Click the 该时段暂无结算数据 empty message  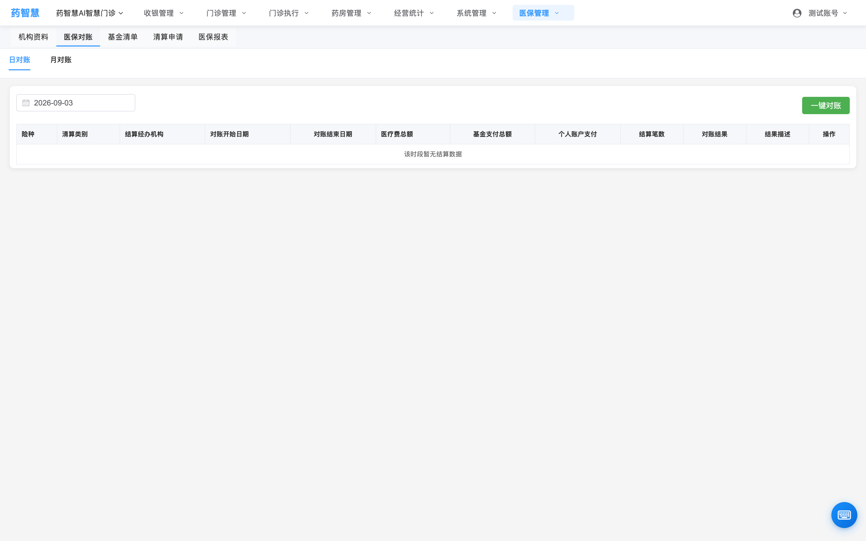click(x=433, y=154)
